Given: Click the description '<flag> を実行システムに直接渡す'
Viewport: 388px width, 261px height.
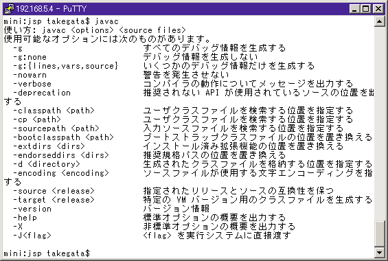Looking at the screenshot, I should pyautogui.click(x=217, y=236).
